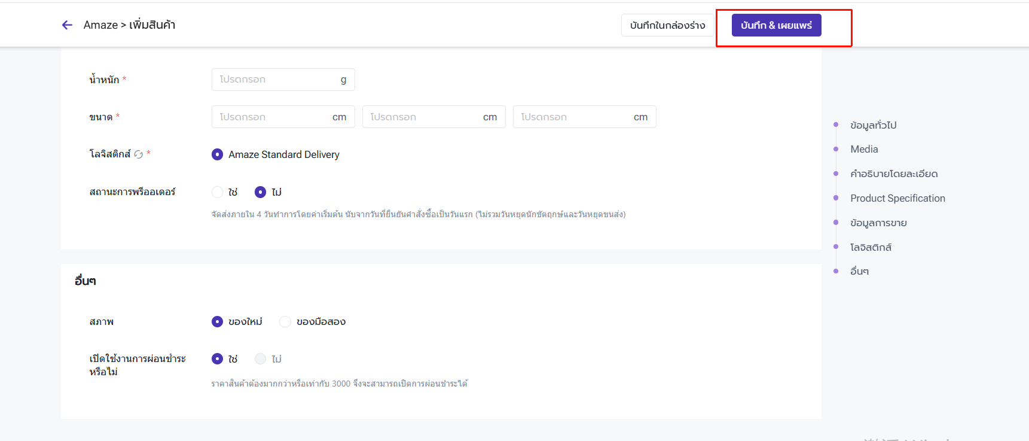Navigate to Product Specification section
This screenshot has width=1029, height=441.
coord(897,198)
